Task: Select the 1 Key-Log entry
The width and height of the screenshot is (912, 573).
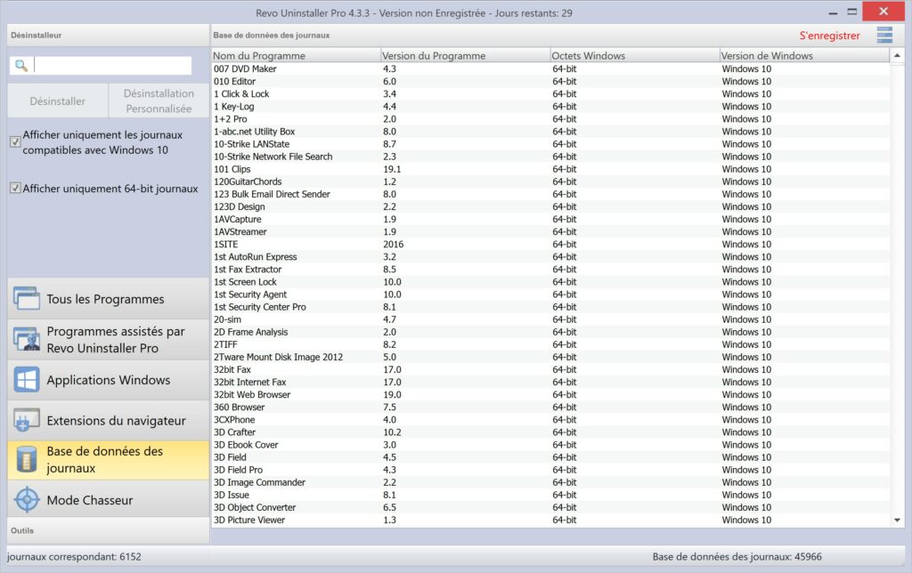Action: (550, 107)
